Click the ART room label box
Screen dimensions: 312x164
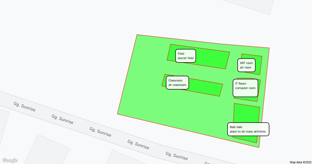246,65
